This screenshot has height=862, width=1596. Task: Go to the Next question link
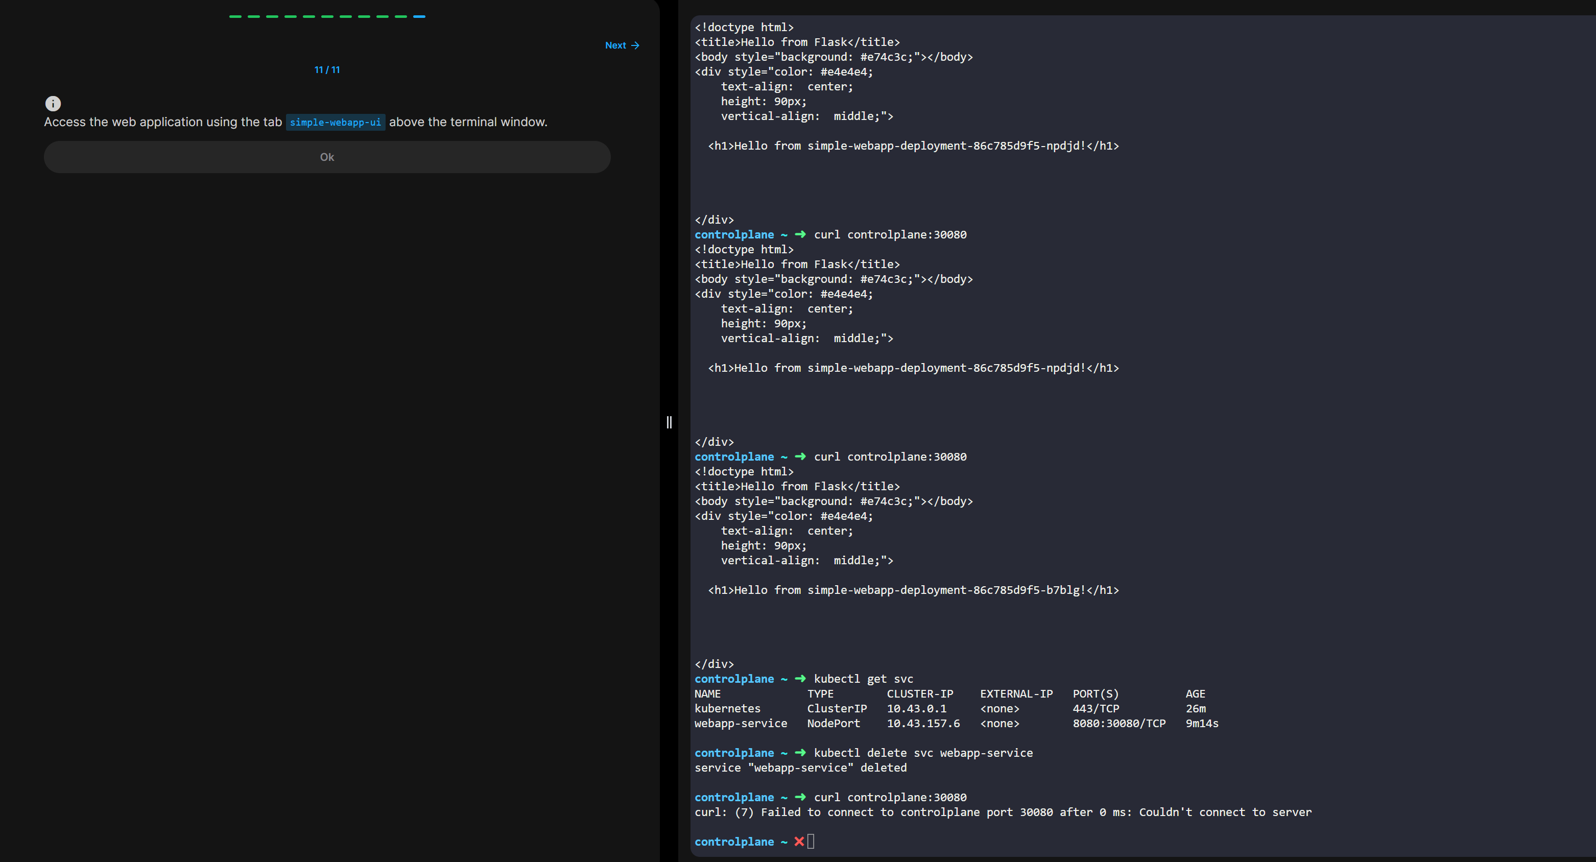[x=615, y=45]
